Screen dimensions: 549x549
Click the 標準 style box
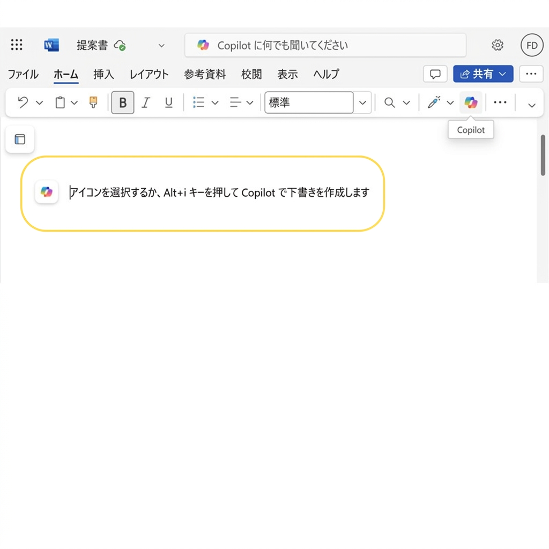coord(309,102)
